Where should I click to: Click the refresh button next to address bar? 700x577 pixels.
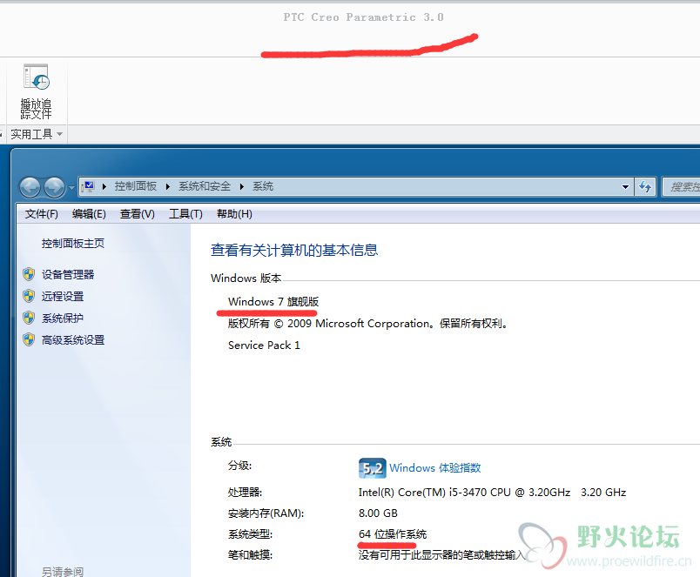pos(645,186)
